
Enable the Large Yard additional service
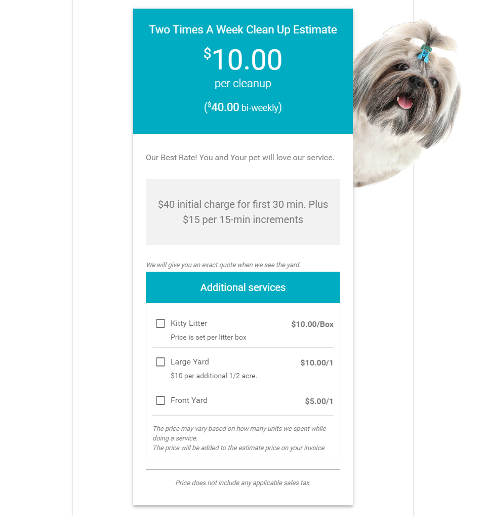160,362
